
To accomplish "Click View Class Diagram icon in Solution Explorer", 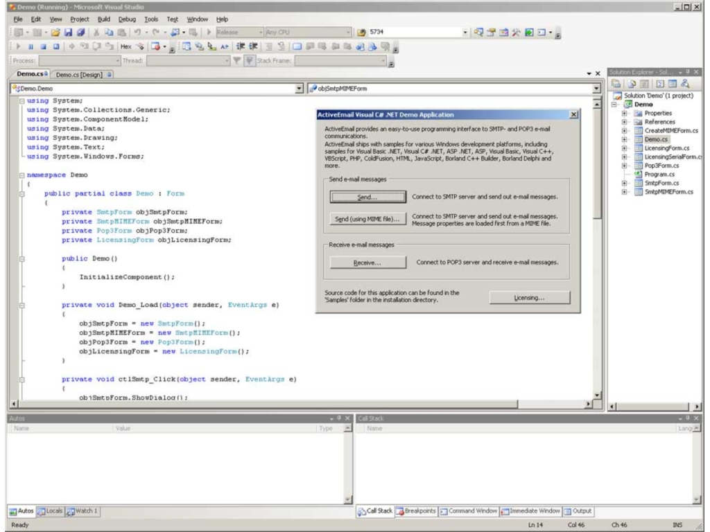I will click(x=684, y=84).
